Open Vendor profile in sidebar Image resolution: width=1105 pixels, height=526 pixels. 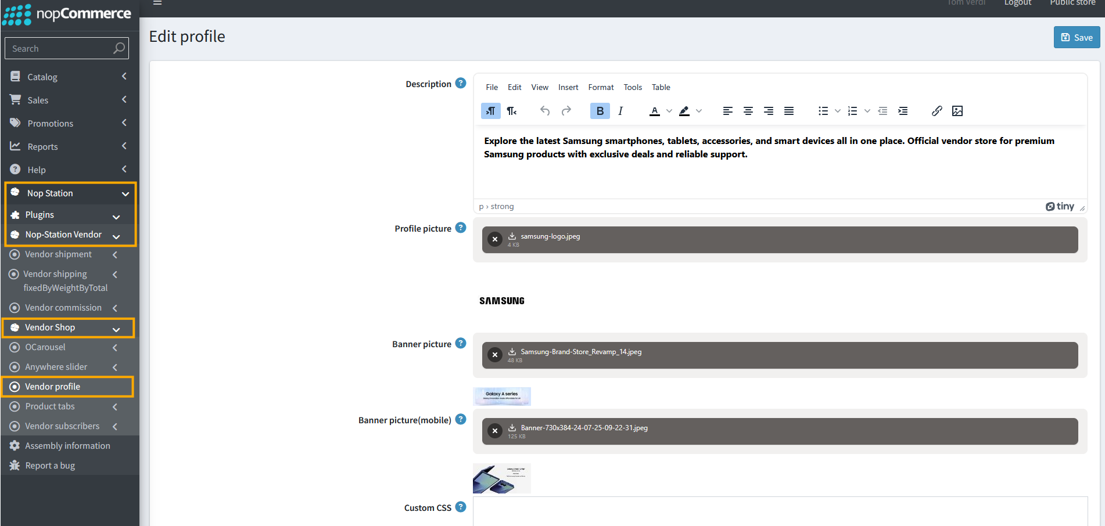click(68, 387)
